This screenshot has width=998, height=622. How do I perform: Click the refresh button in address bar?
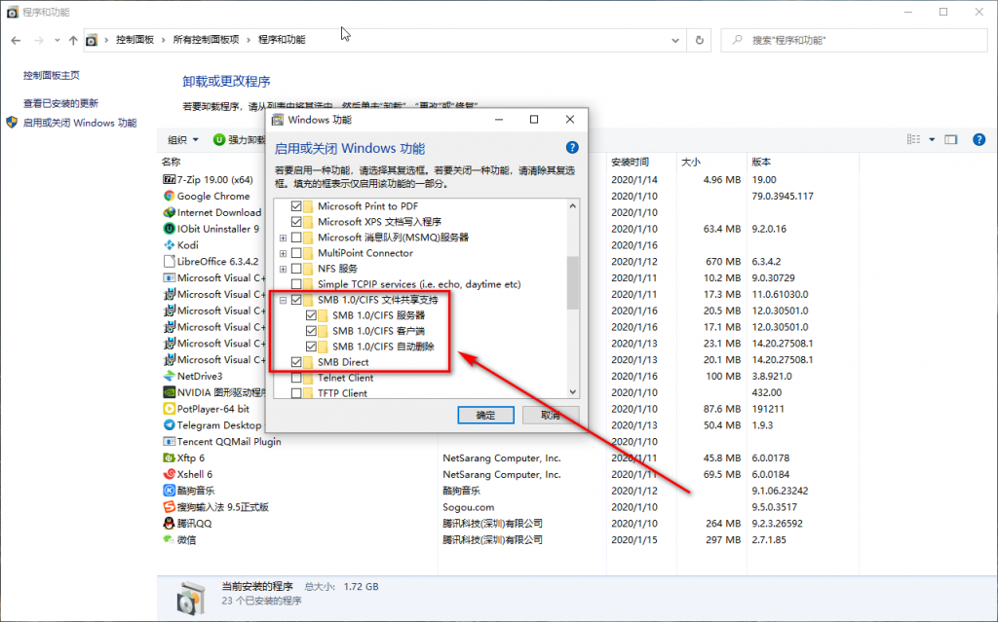pos(700,40)
